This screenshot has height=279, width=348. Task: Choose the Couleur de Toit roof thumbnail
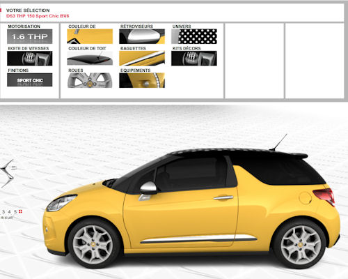click(90, 58)
